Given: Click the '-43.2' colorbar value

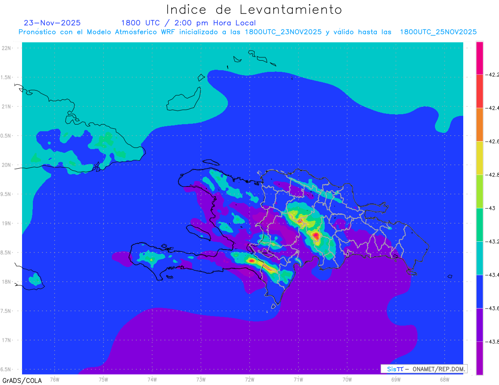Looking at the screenshot, I should click(492, 241).
